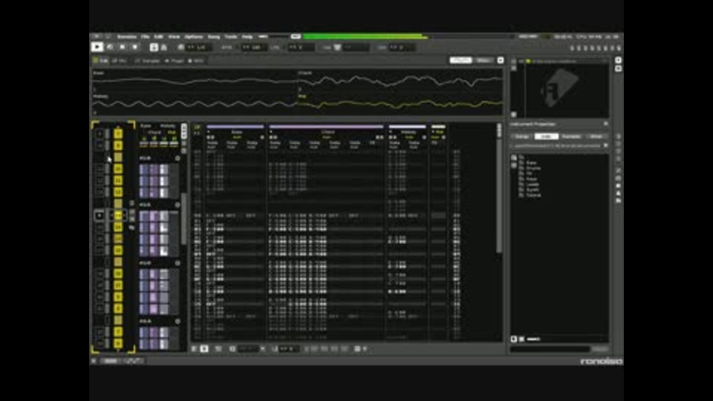This screenshot has width=713, height=401.
Task: Enable recording with the Record button
Action: (134, 47)
